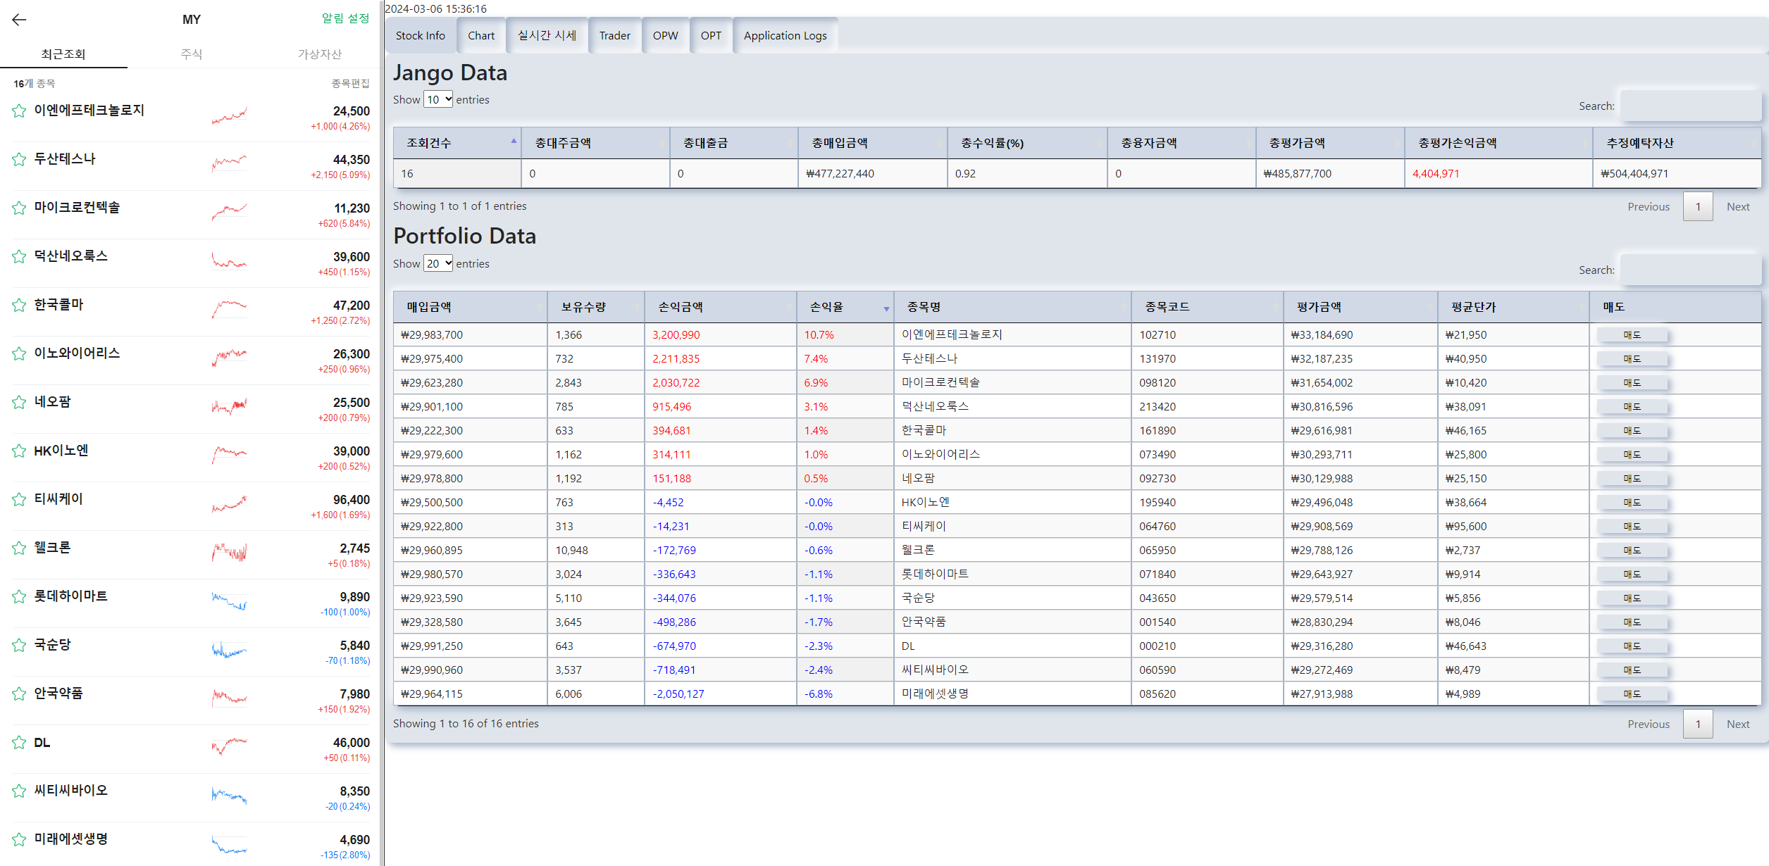
Task: Open Portfolio Data entries count dropdown
Action: point(437,263)
